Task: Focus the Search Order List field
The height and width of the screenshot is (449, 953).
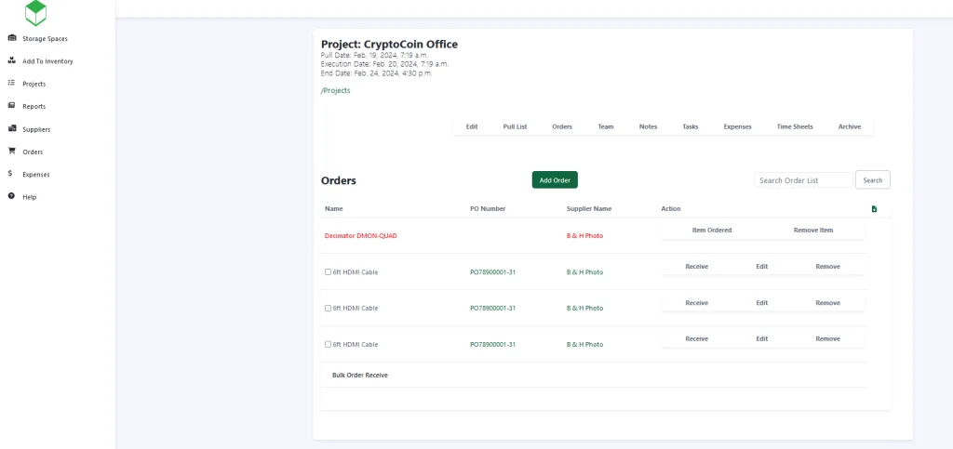Action: click(x=803, y=180)
